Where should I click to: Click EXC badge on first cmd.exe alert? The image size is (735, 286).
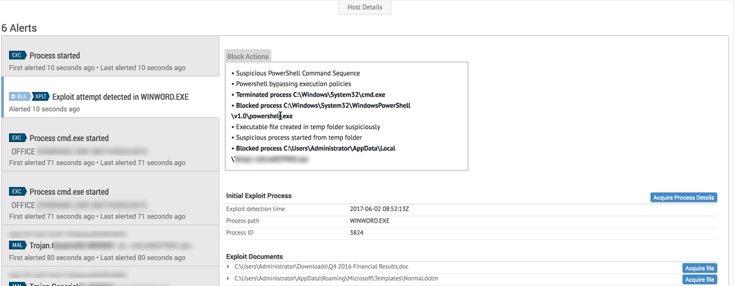(17, 138)
